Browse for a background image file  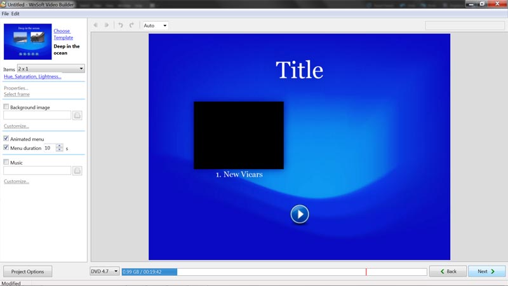pyautogui.click(x=77, y=116)
